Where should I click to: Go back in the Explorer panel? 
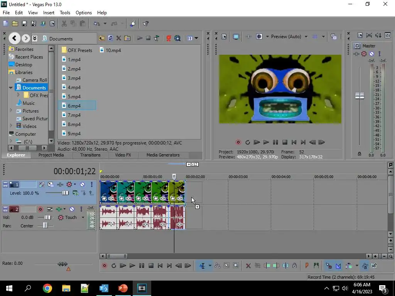pos(14,38)
